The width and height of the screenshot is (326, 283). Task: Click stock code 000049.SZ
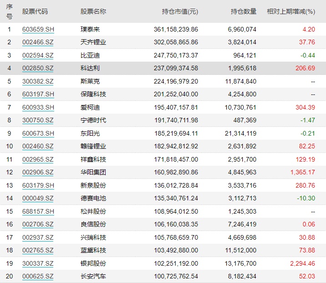point(38,198)
